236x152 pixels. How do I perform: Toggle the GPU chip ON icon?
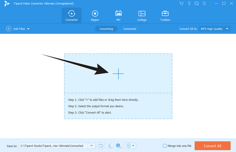[x=119, y=146]
